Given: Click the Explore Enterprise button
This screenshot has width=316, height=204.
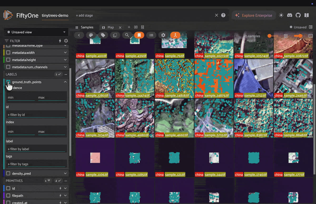Looking at the screenshot, I should coord(254,15).
